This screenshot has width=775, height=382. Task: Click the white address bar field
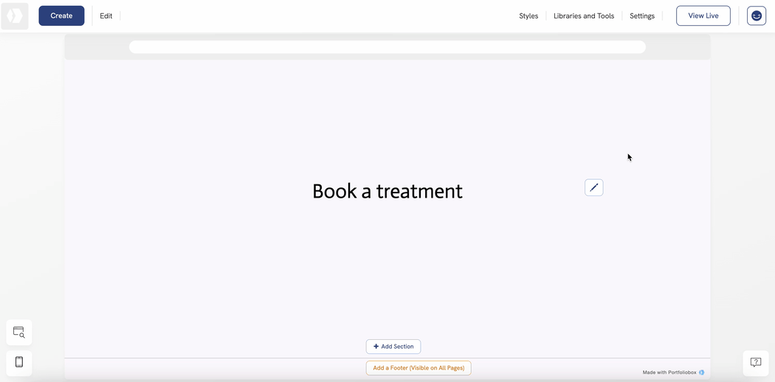387,47
